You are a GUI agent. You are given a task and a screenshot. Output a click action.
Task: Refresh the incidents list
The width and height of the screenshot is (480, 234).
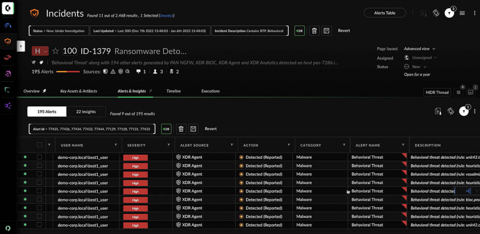(436, 13)
